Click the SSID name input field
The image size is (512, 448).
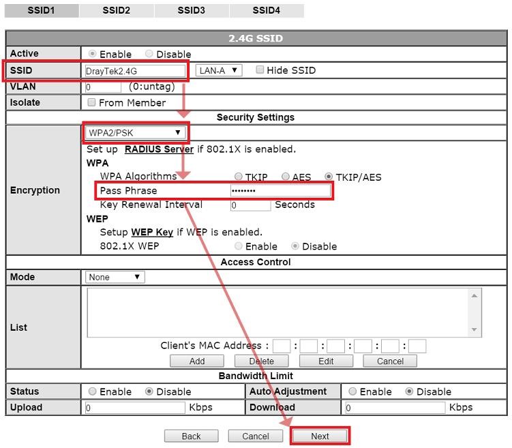135,70
